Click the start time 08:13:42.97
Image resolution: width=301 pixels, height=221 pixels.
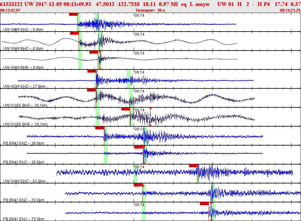pyautogui.click(x=10, y=10)
